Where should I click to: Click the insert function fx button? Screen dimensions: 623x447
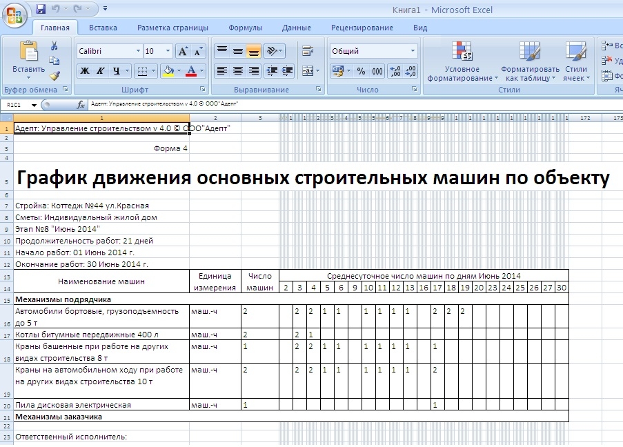[x=81, y=105]
